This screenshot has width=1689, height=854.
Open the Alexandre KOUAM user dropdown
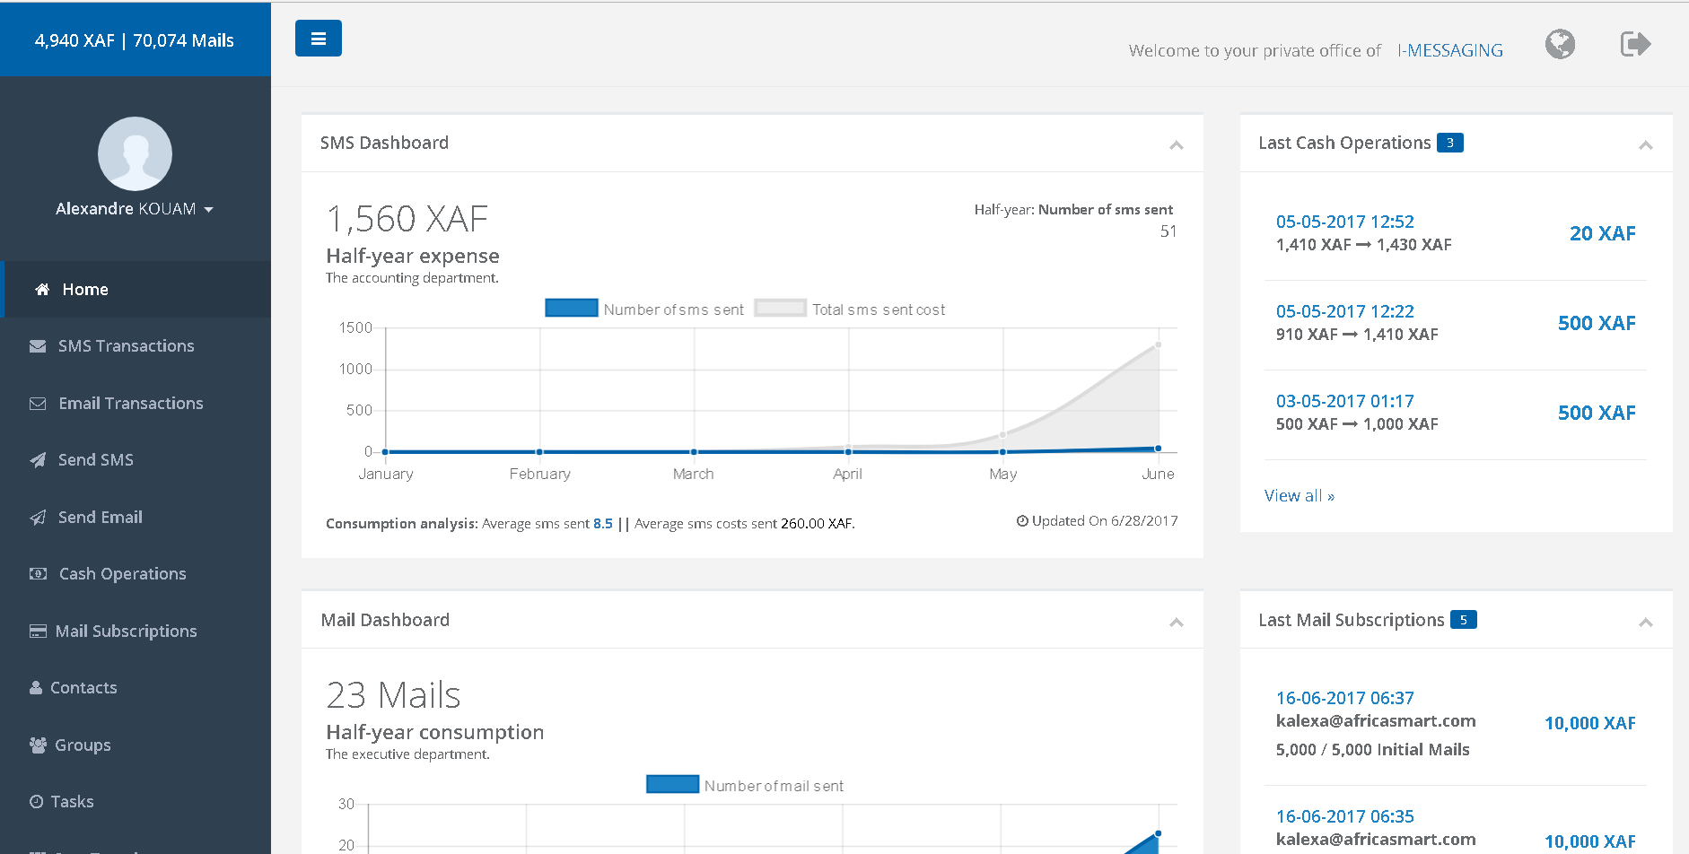click(x=135, y=209)
